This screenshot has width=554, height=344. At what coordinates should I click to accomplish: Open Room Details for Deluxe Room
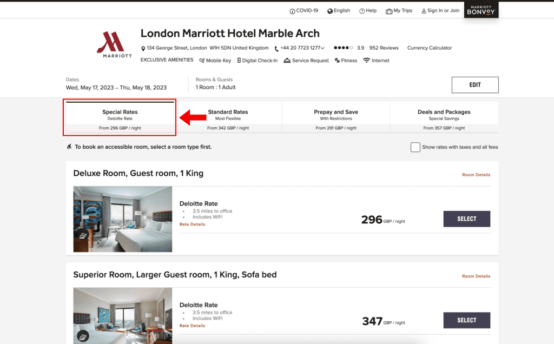476,175
